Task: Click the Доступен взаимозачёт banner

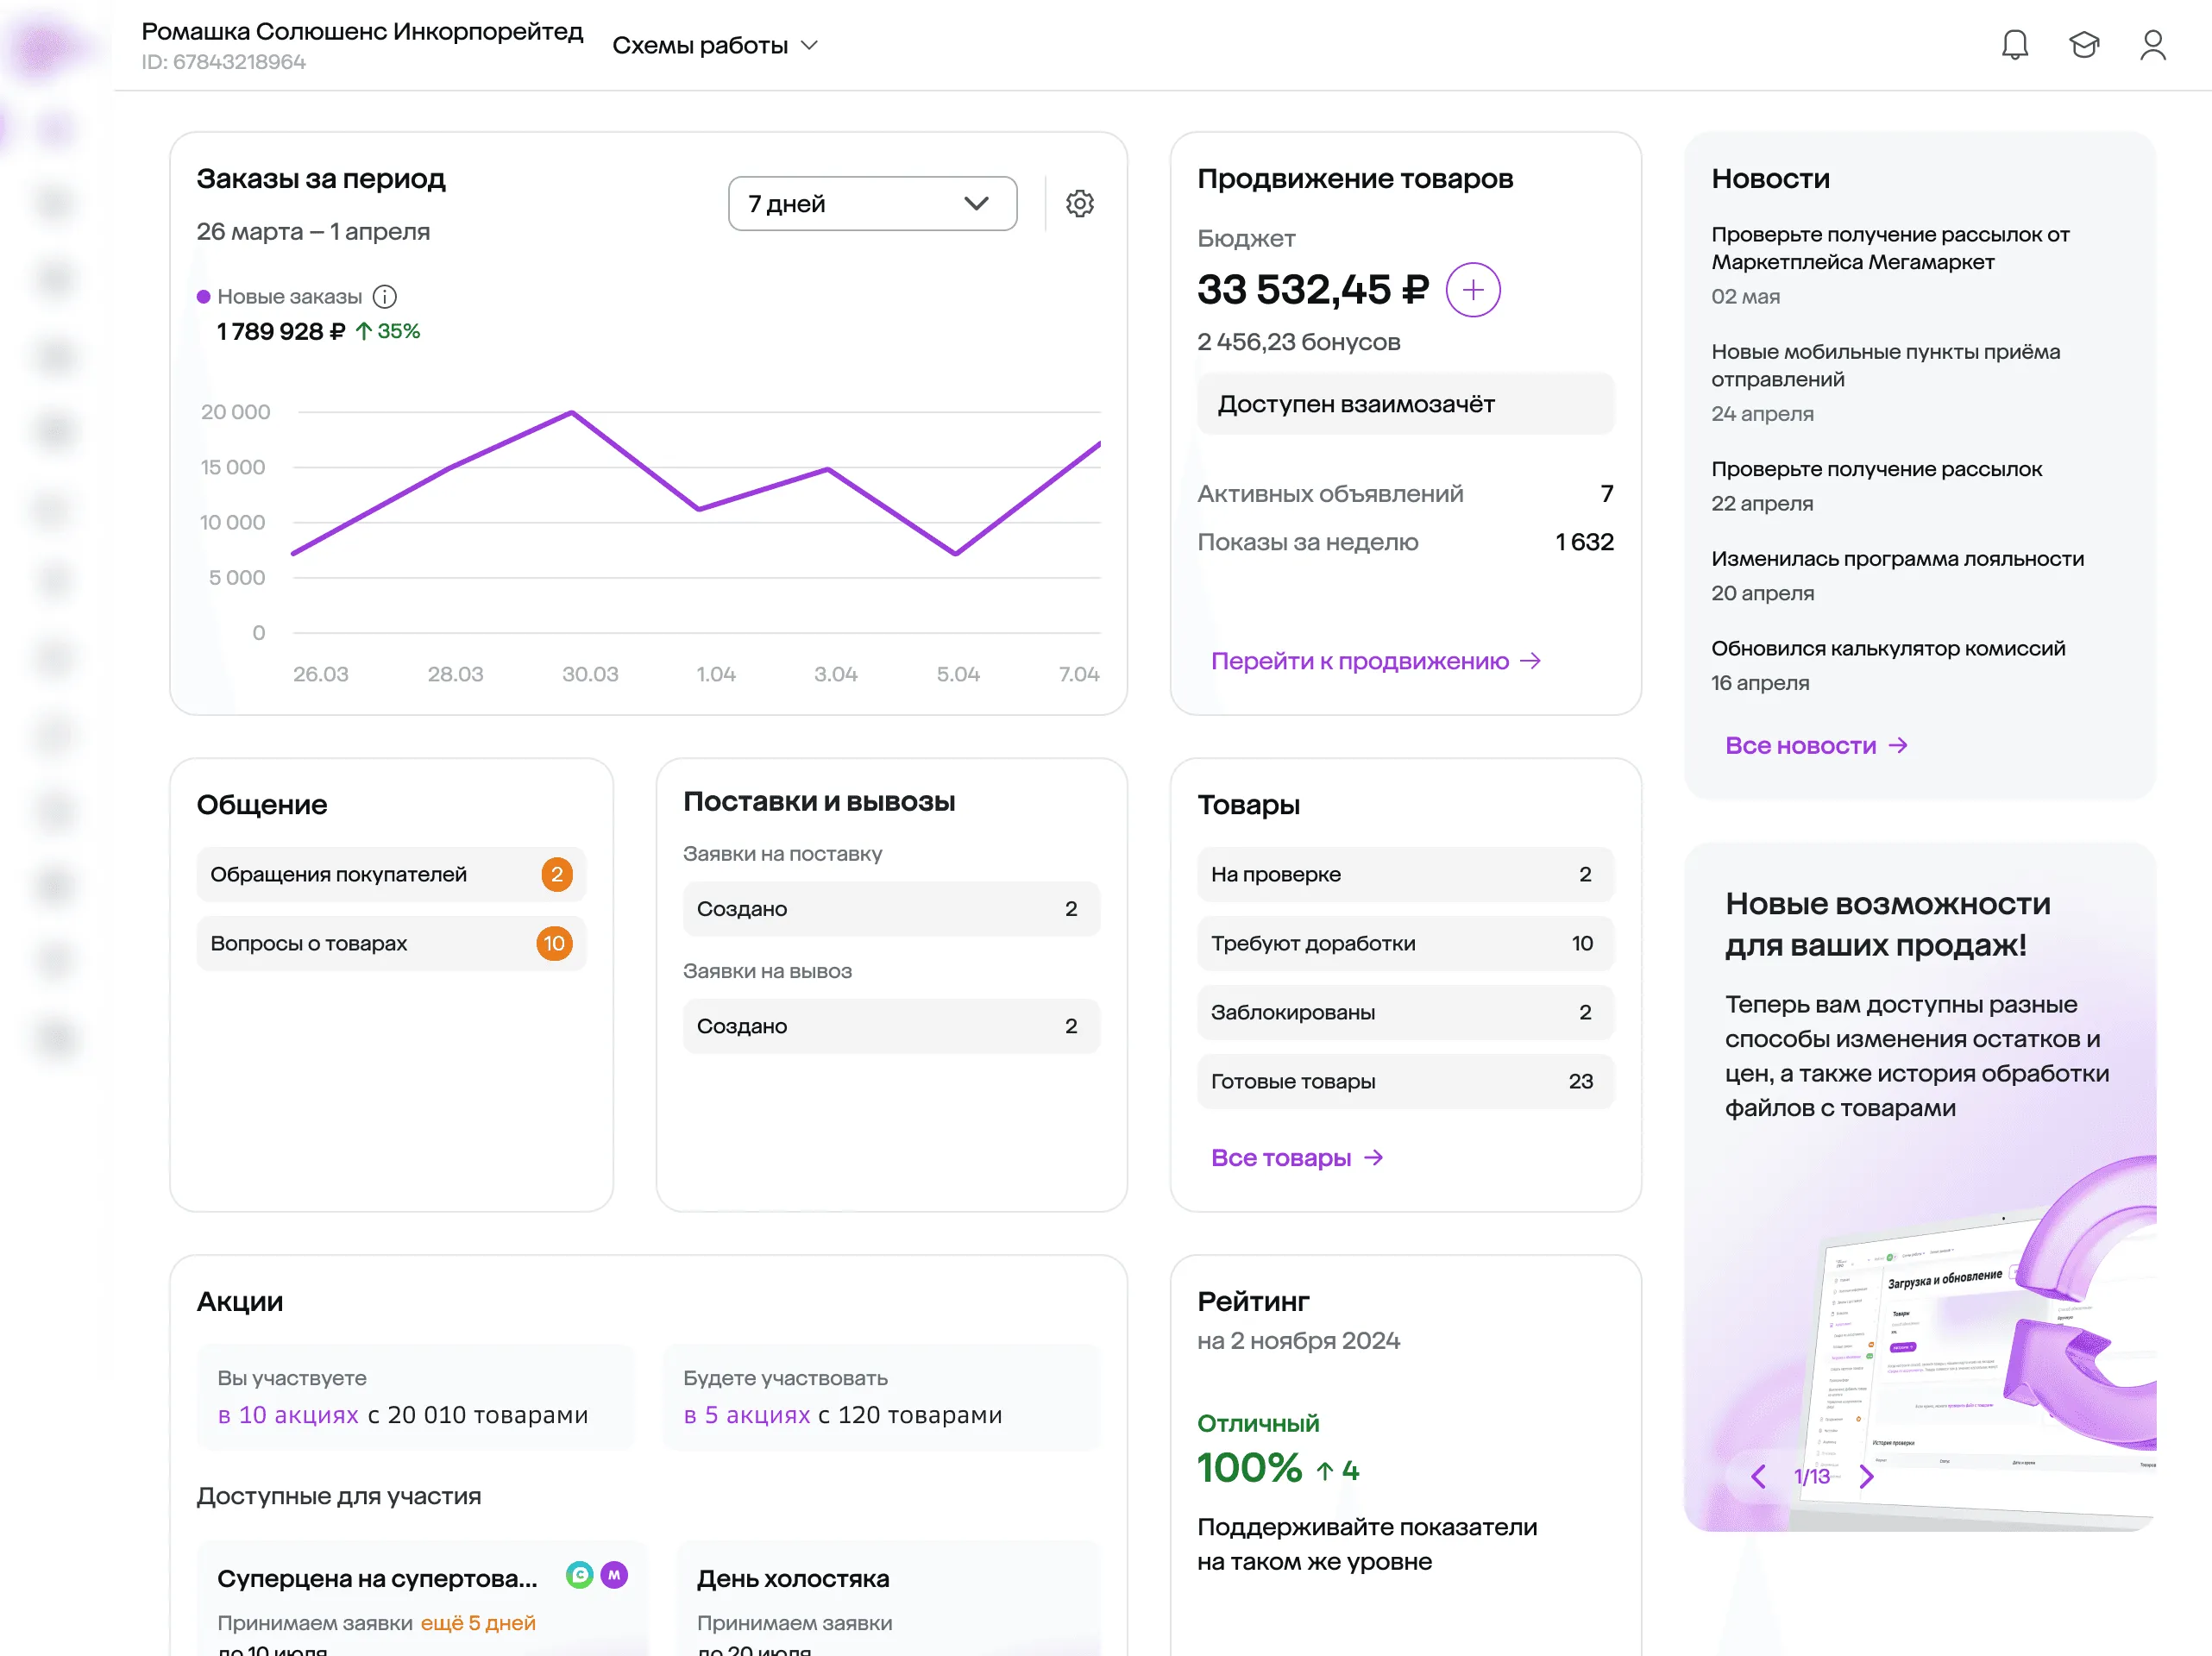Action: pyautogui.click(x=1405, y=404)
